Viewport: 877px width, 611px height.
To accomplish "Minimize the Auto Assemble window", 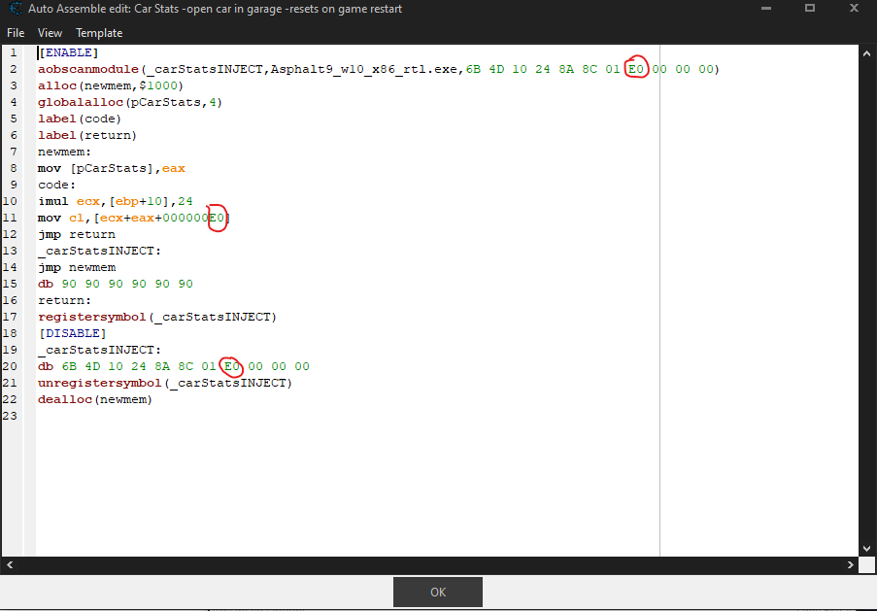I will point(766,9).
